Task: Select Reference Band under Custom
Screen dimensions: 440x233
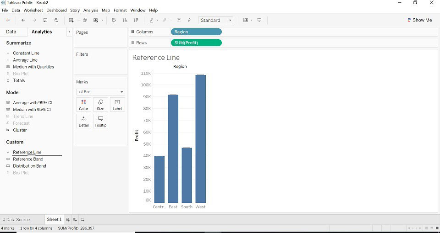Action: 28,159
